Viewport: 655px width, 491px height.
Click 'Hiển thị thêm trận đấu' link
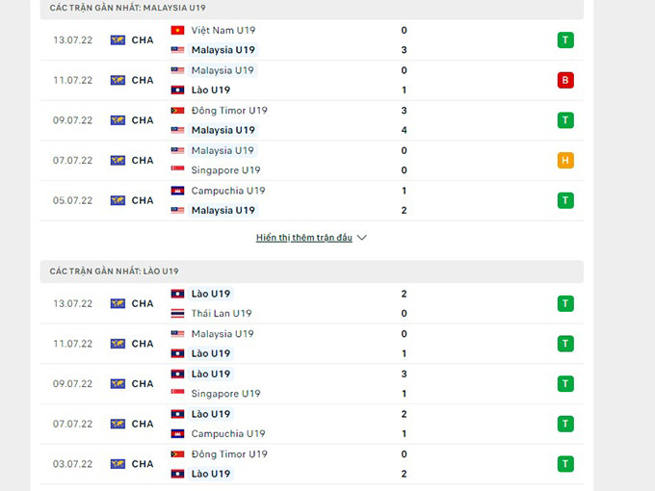point(304,237)
